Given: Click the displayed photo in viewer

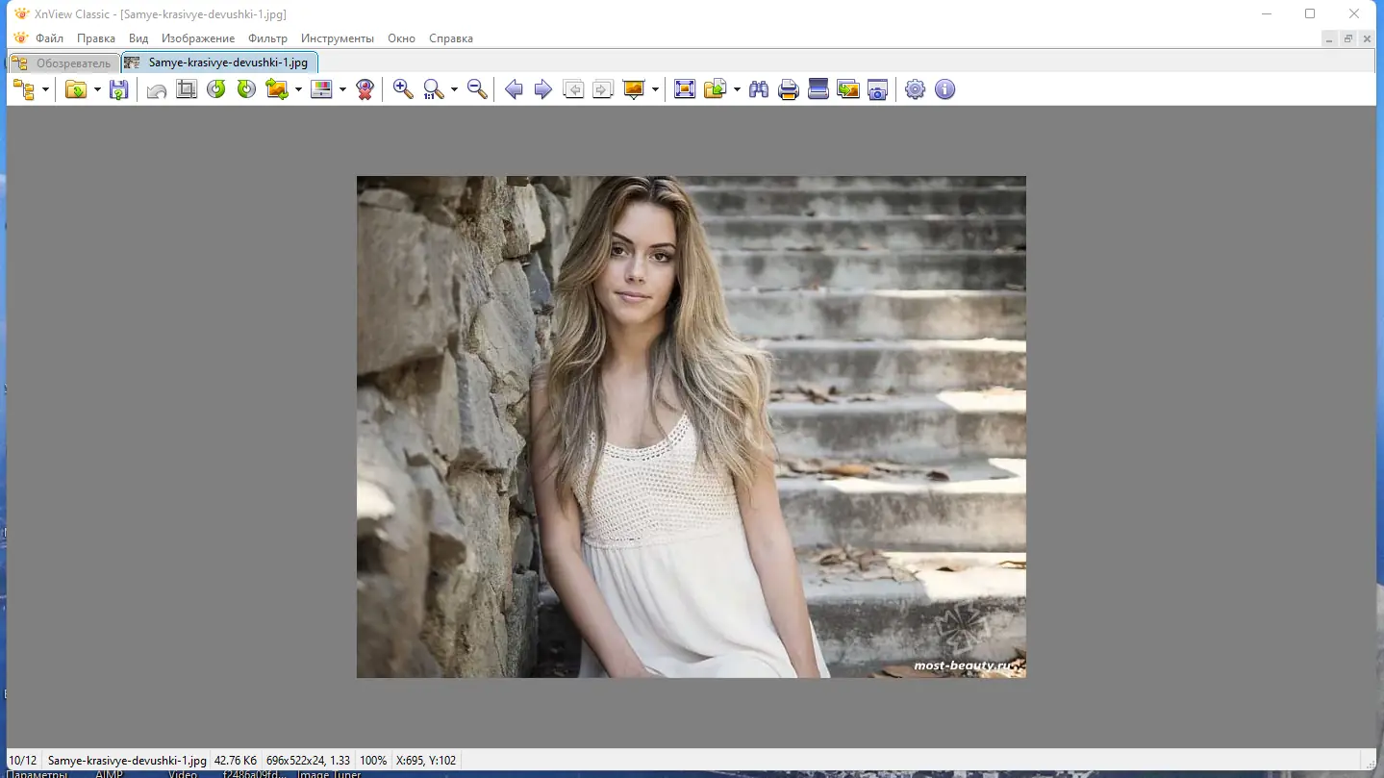Looking at the screenshot, I should pos(691,426).
